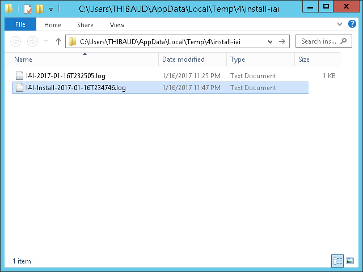Click the go-to arrow beside address bar
Image resolution: width=363 pixels, height=272 pixels.
[x=282, y=41]
